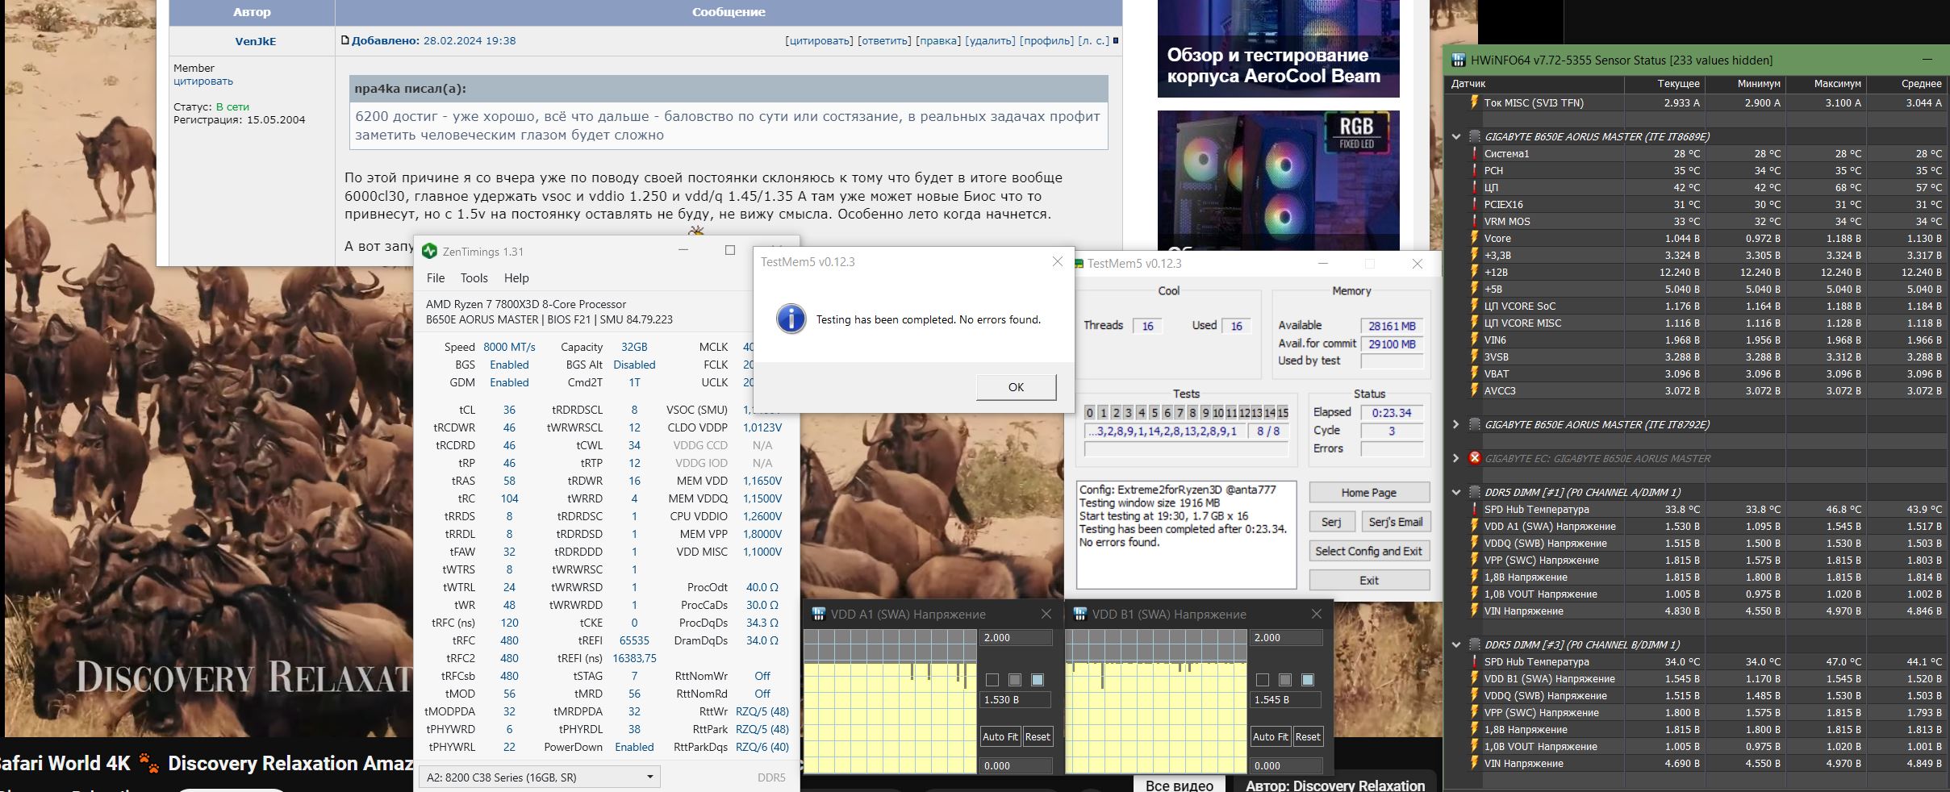Viewport: 1950px width, 792px height.
Task: Collapse the GIGABYTE B650E (ITE IT8689E) sensor group
Action: (1455, 136)
